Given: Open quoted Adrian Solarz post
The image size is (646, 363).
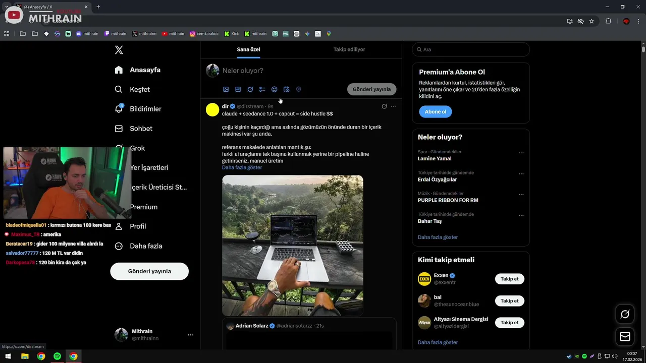Looking at the screenshot, I should click(309, 334).
